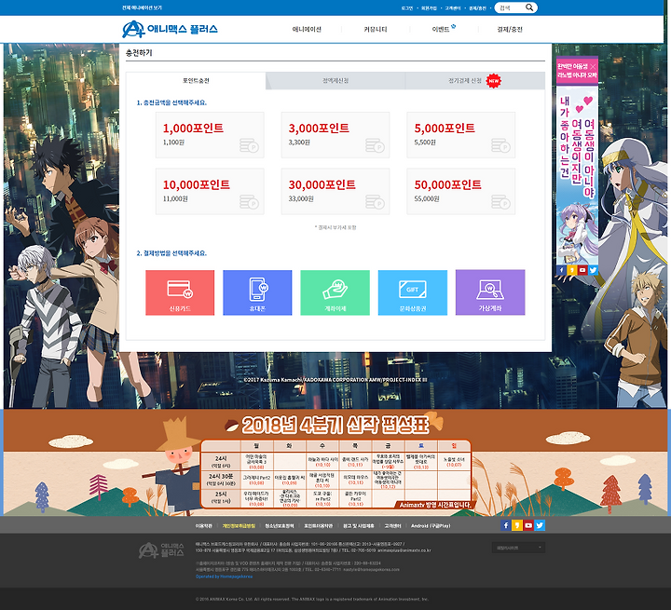The width and height of the screenshot is (671, 610).
Task: Click coin icon in 10,000포인트 card
Action: 249,202
